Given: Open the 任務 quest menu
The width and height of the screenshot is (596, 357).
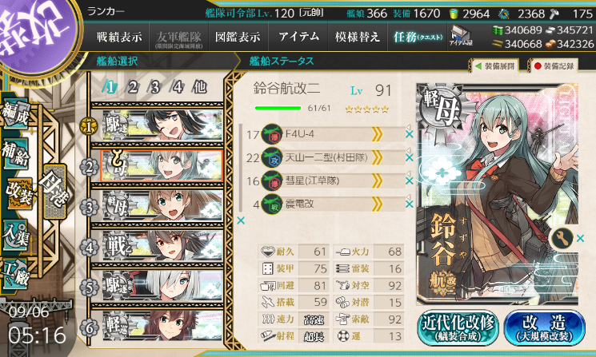Looking at the screenshot, I should point(418,37).
